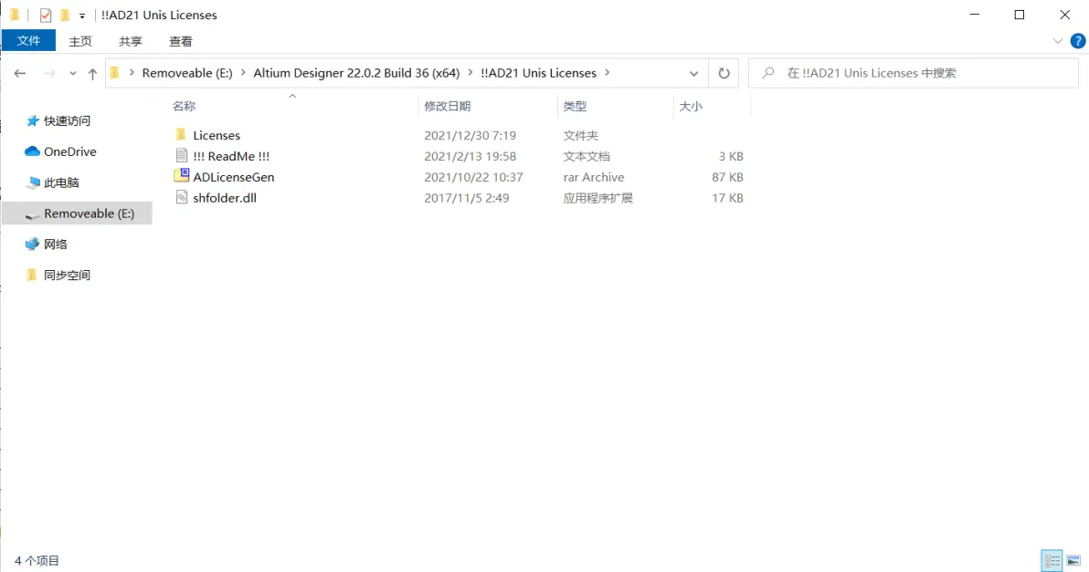Select the !!! ReadMe !!! file name
Screen dimensions: 1089x572
(x=231, y=156)
